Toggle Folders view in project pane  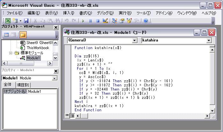tap(23, 35)
